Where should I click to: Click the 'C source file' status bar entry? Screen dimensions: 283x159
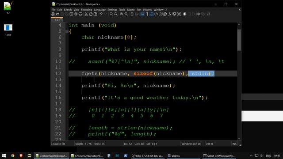coord(58,144)
